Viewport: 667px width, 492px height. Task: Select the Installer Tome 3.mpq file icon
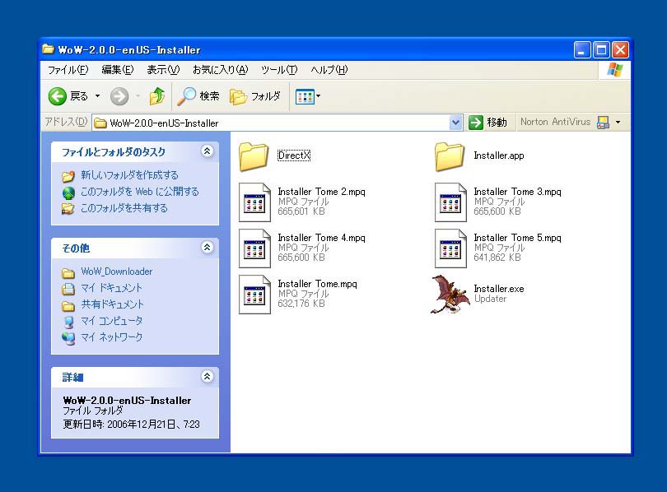pyautogui.click(x=450, y=202)
